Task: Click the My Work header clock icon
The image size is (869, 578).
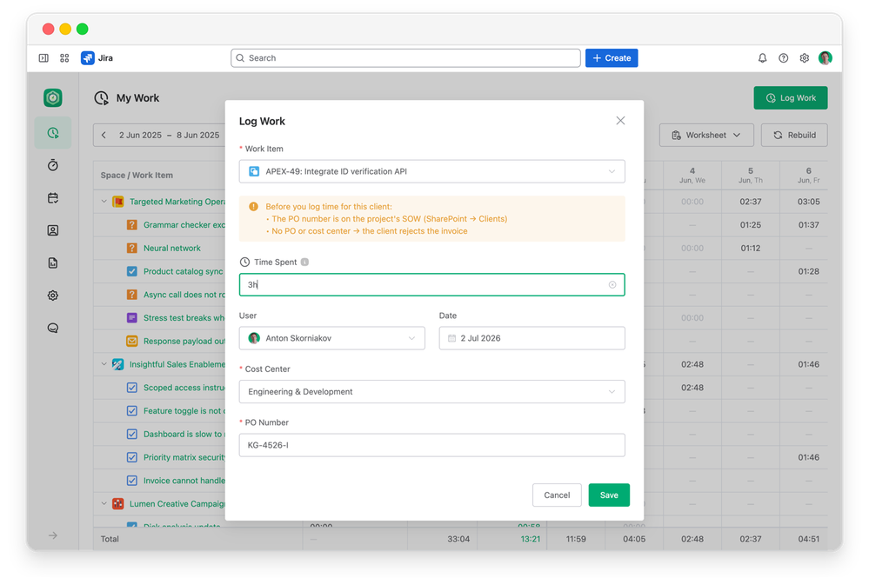Action: 102,98
